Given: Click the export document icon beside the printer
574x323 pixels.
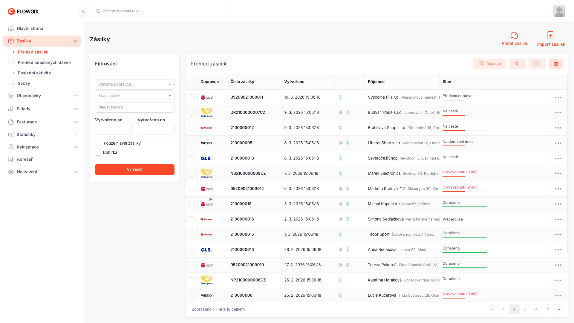Looking at the screenshot, I should [537, 64].
